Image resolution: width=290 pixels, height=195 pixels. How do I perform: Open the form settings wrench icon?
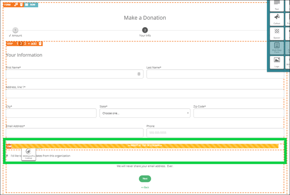pos(16,4)
